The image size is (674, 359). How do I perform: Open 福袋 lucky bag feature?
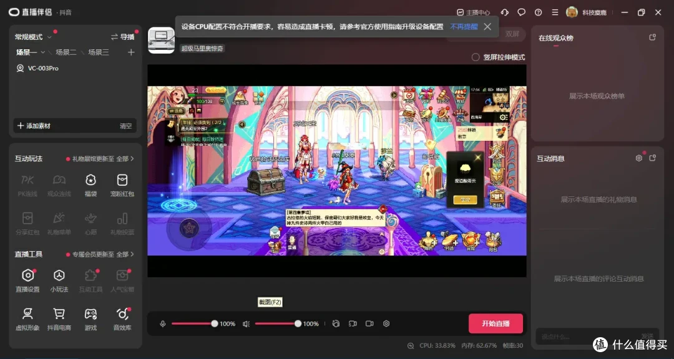click(90, 186)
